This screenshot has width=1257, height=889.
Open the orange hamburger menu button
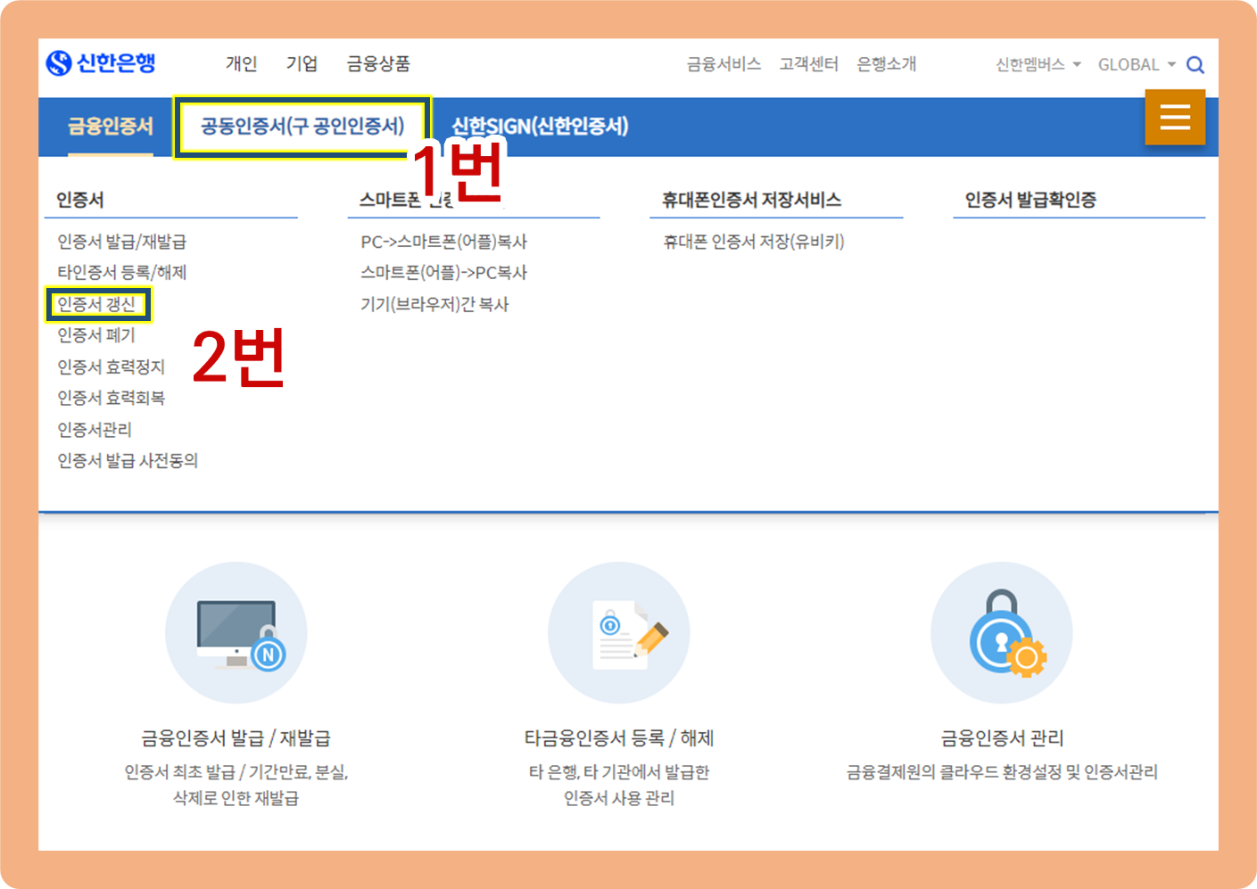pyautogui.click(x=1175, y=117)
